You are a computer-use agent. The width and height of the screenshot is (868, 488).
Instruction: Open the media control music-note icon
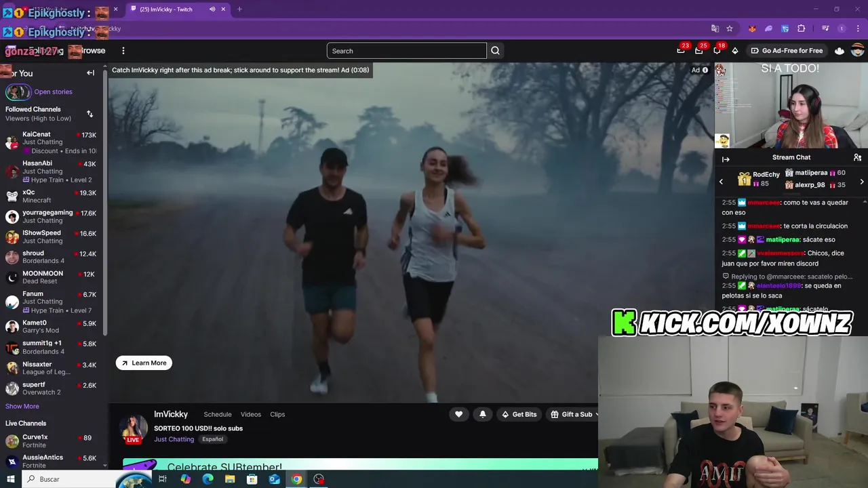pyautogui.click(x=825, y=28)
